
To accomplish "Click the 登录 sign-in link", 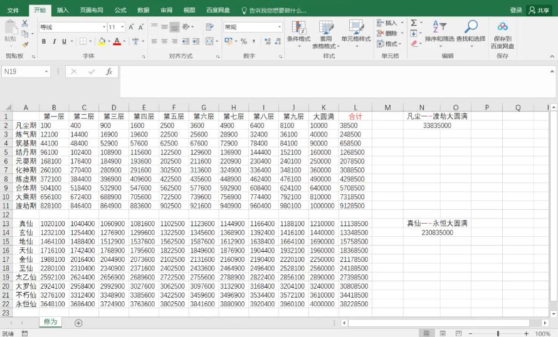I will point(516,10).
